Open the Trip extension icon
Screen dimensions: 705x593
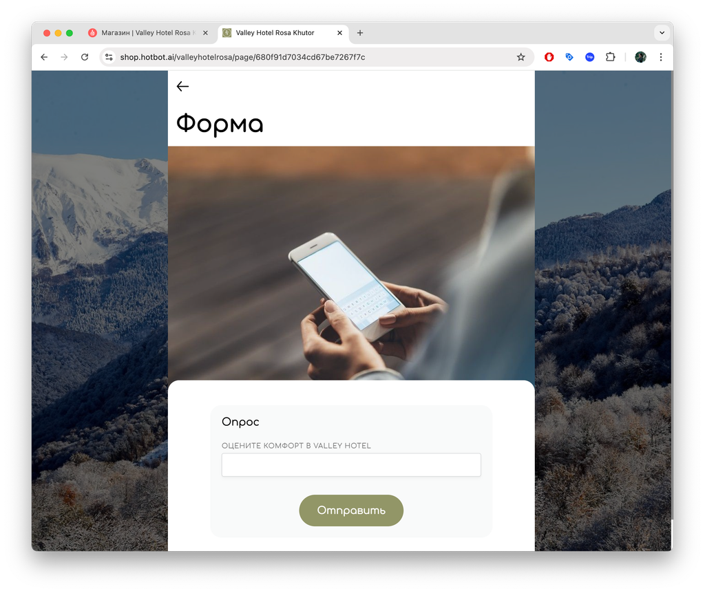click(589, 57)
